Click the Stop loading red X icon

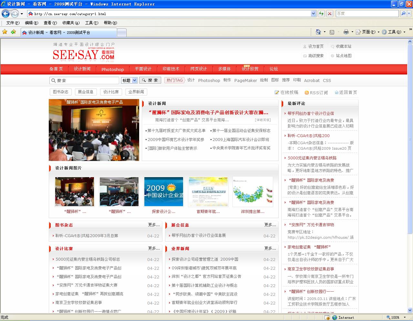click(x=329, y=14)
